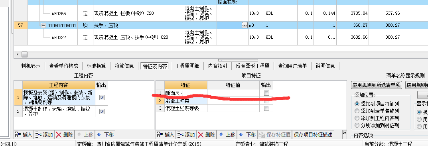The height and width of the screenshot is (146, 428).
Task: Toggle output checkbox for 混凝土制作 work content
Action: (102, 111)
